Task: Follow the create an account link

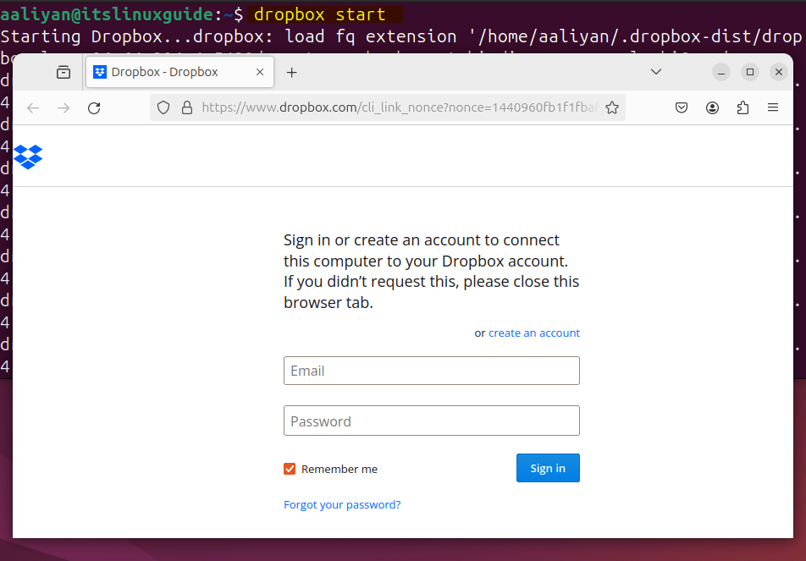Action: click(534, 333)
